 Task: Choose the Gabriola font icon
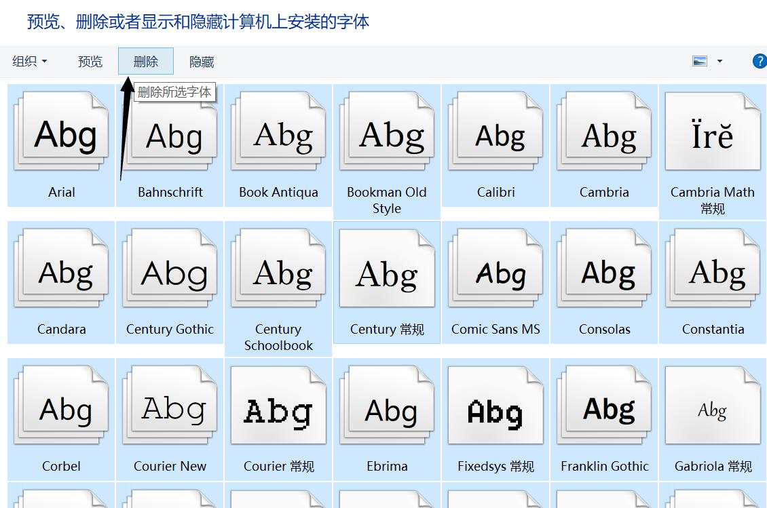(713, 408)
